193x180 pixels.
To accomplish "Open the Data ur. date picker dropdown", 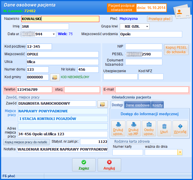I will coord(54,34).
